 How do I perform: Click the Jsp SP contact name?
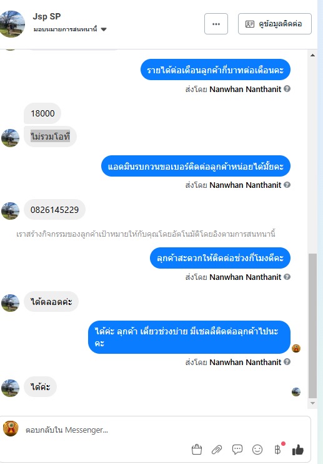click(x=47, y=16)
